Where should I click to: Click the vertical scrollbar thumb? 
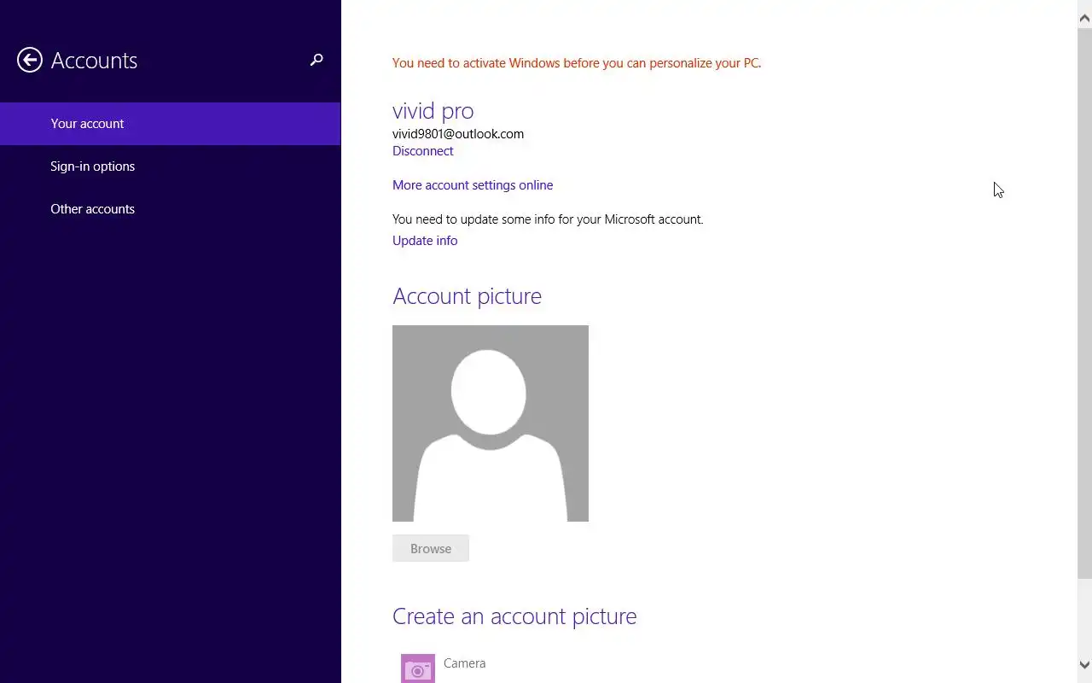click(x=1085, y=303)
